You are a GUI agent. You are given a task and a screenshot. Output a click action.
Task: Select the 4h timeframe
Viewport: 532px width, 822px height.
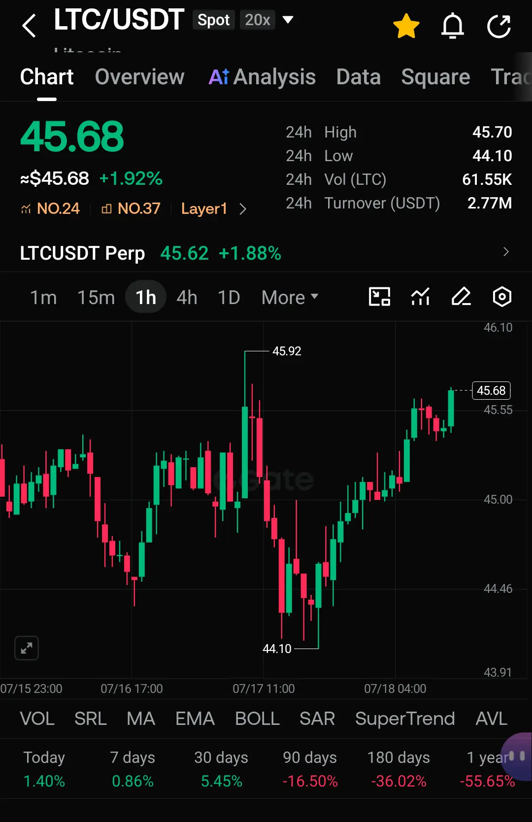(187, 297)
